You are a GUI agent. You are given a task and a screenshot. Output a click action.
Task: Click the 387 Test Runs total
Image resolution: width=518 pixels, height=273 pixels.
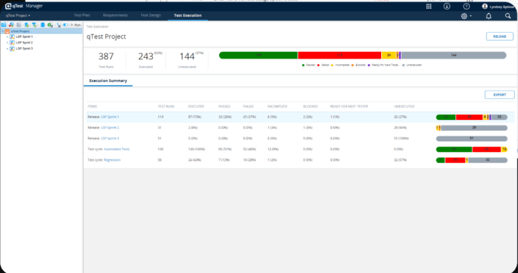pyautogui.click(x=106, y=57)
